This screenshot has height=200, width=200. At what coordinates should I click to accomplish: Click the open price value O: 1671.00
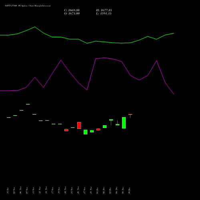tap(72, 14)
